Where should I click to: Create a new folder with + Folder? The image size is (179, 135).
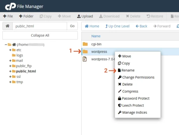point(26,16)
